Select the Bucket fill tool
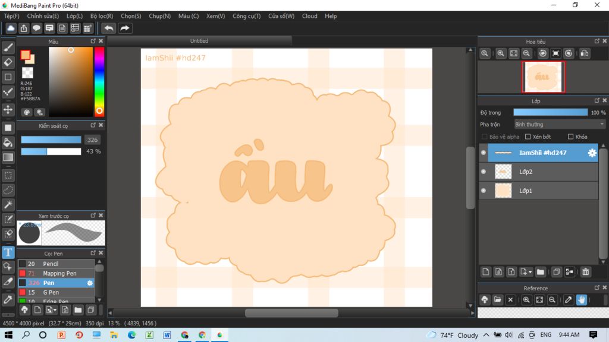 (x=8, y=142)
